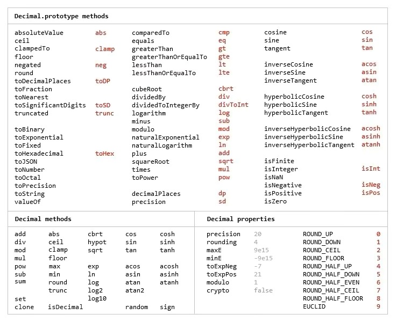Screen dimensions: 396x322
Task: Jump to naturalLogarithm method
Action: 161,145
